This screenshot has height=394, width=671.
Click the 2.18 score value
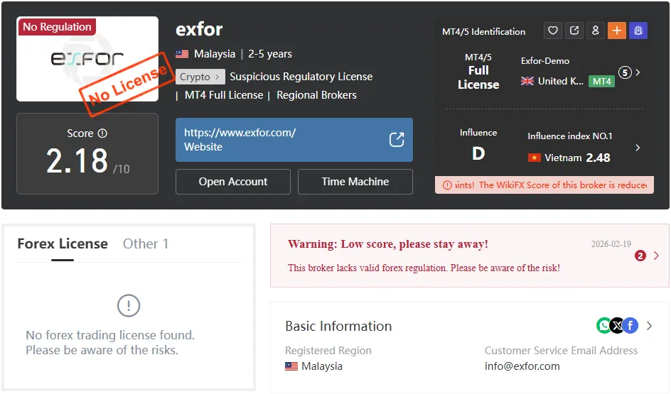(77, 160)
